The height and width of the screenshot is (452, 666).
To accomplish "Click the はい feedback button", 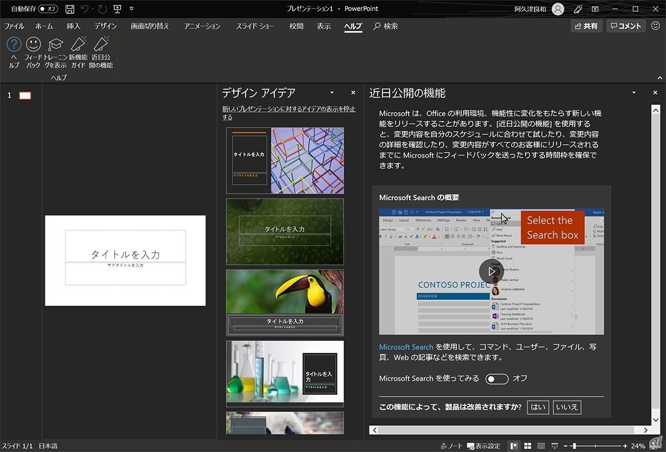I will click(x=538, y=407).
